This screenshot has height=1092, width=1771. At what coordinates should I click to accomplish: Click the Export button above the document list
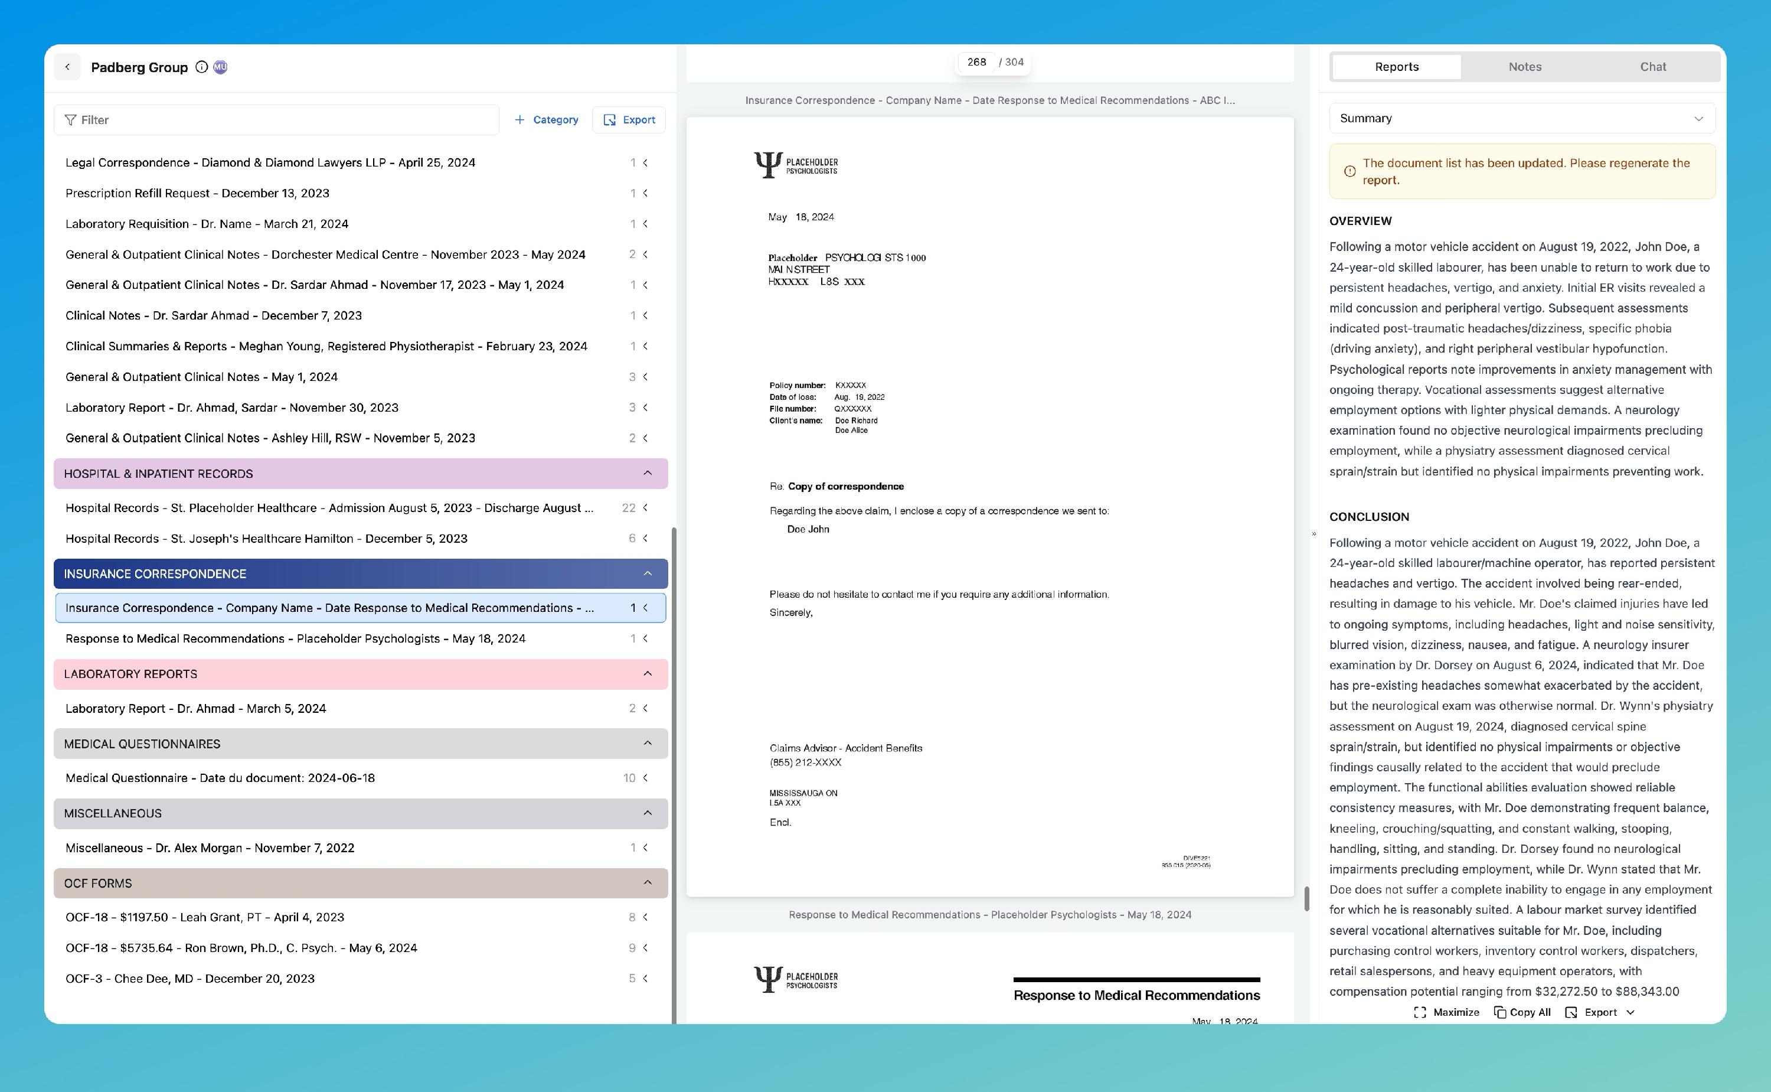[x=629, y=120]
